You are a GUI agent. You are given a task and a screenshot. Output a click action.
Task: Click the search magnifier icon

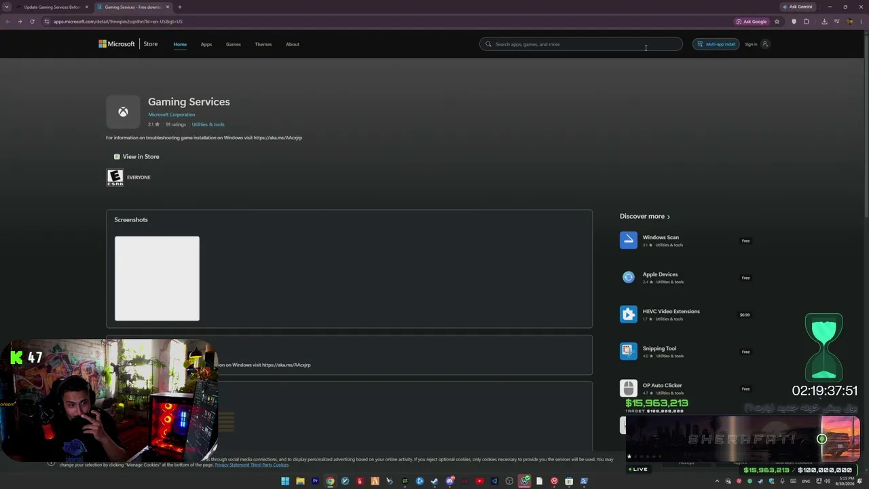[488, 44]
